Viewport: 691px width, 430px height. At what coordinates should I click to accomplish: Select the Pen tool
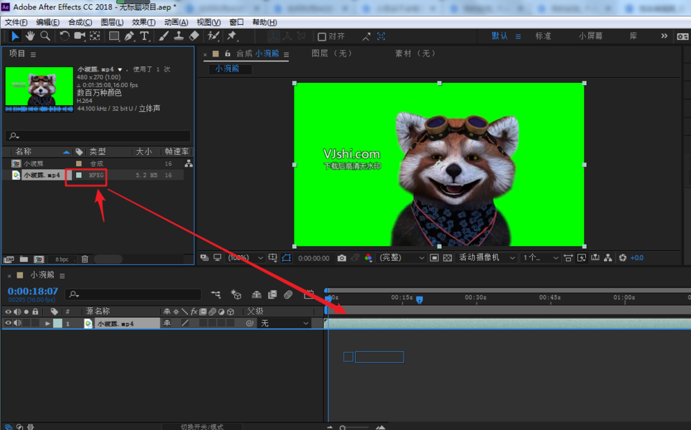(x=129, y=36)
